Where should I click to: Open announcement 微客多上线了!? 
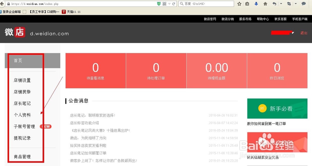[104, 160]
